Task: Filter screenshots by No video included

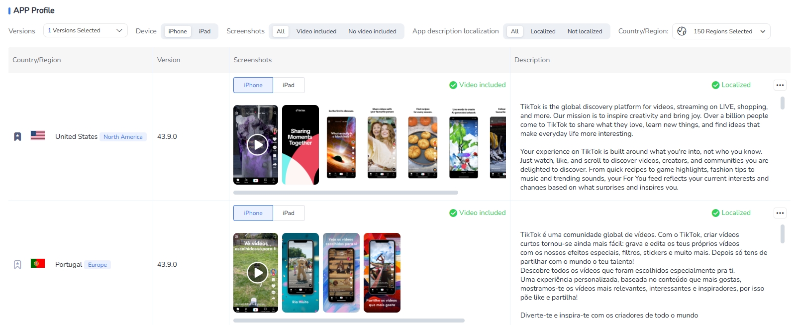Action: click(x=372, y=31)
